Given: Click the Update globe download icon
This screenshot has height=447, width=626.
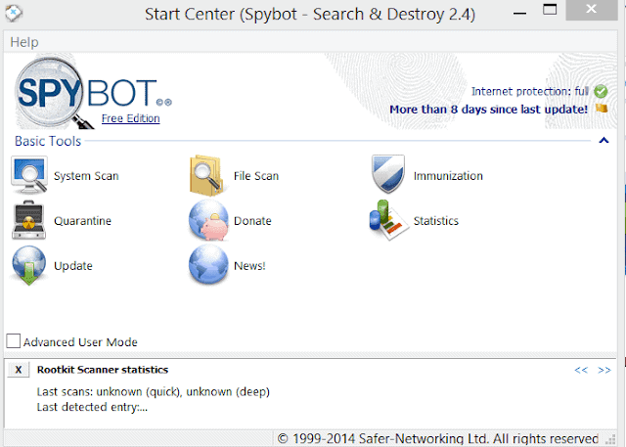Looking at the screenshot, I should pos(28,265).
